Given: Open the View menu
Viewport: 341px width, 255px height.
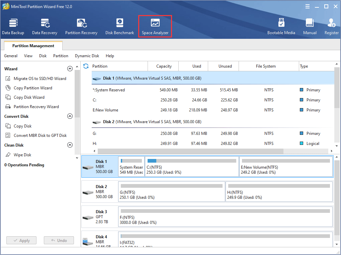Looking at the screenshot, I should [x=28, y=56].
